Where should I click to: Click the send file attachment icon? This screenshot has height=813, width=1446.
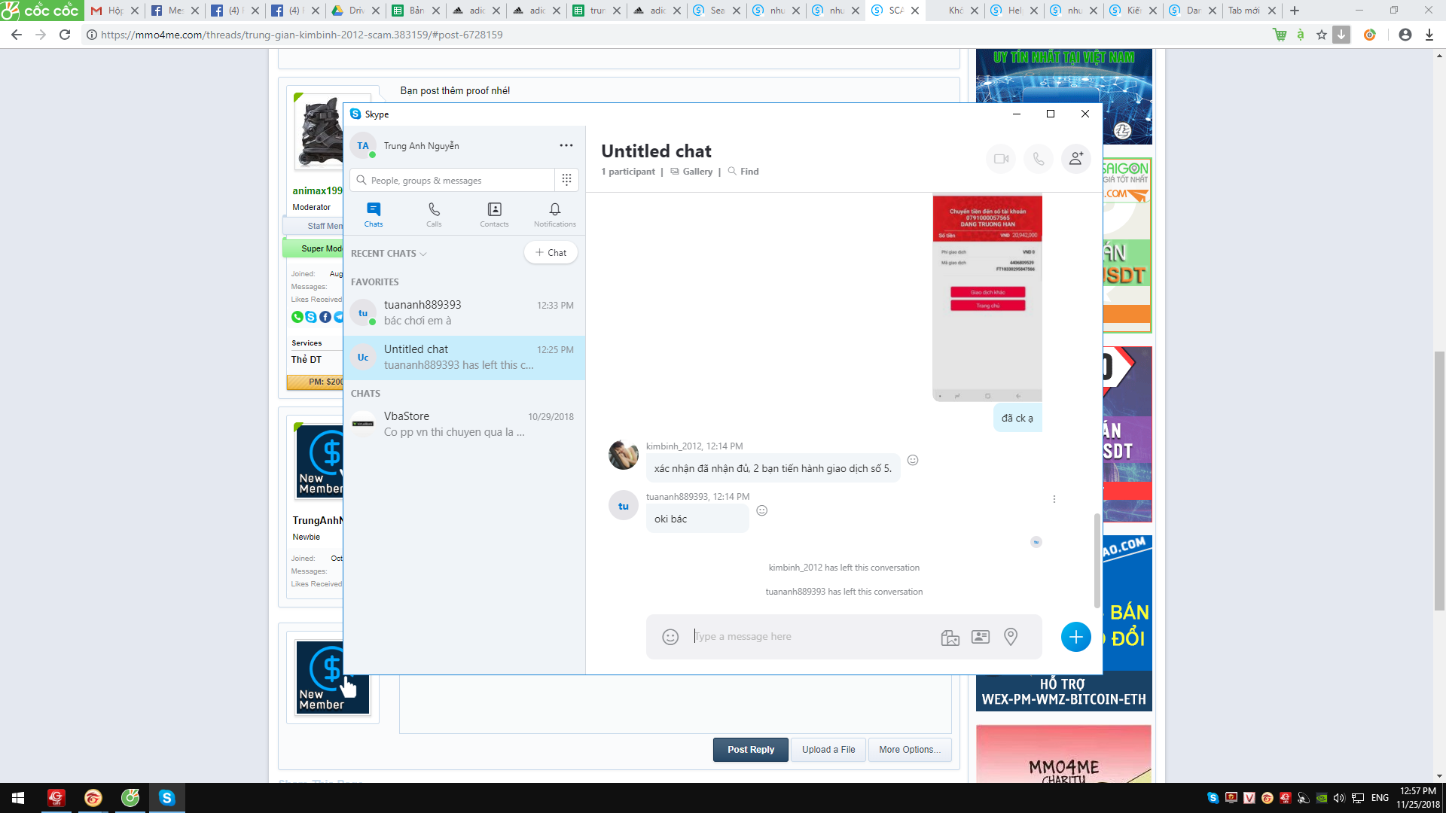pyautogui.click(x=950, y=636)
